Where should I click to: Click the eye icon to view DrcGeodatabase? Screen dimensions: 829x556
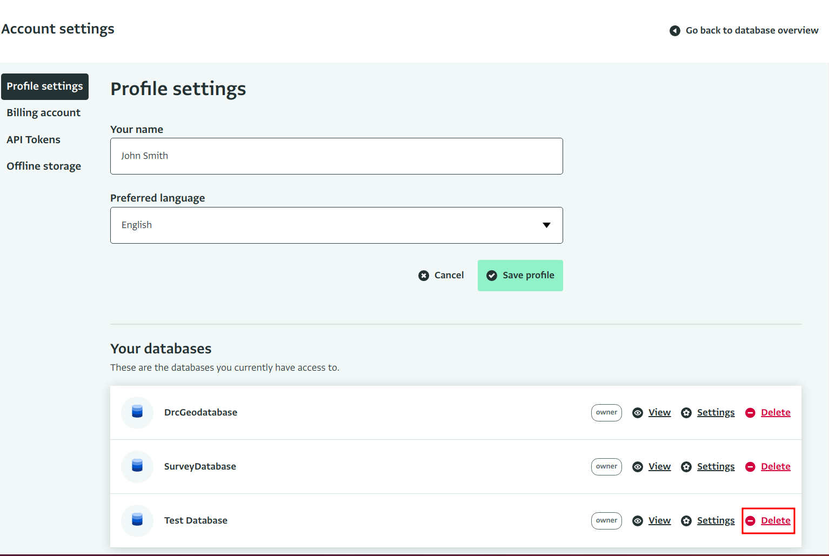coord(638,413)
